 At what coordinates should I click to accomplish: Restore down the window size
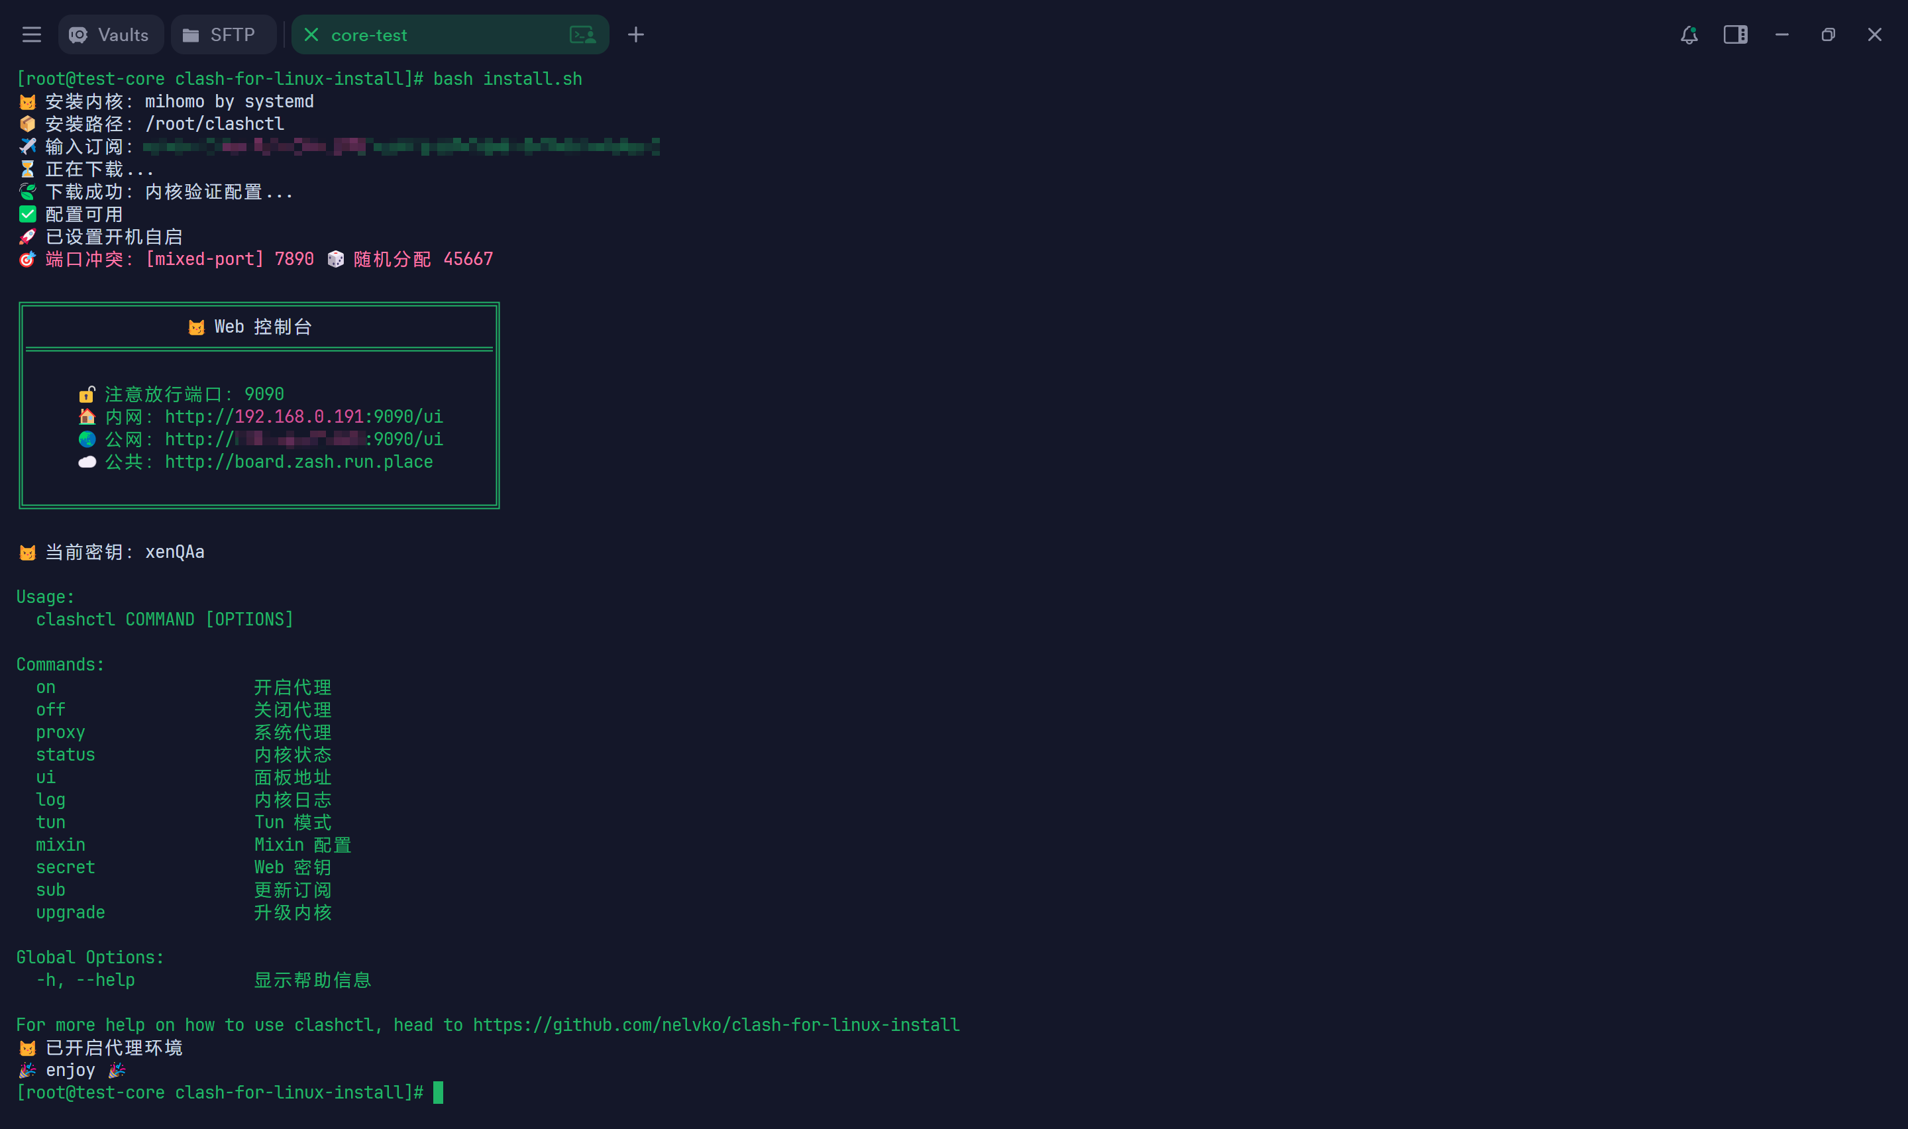(x=1828, y=35)
